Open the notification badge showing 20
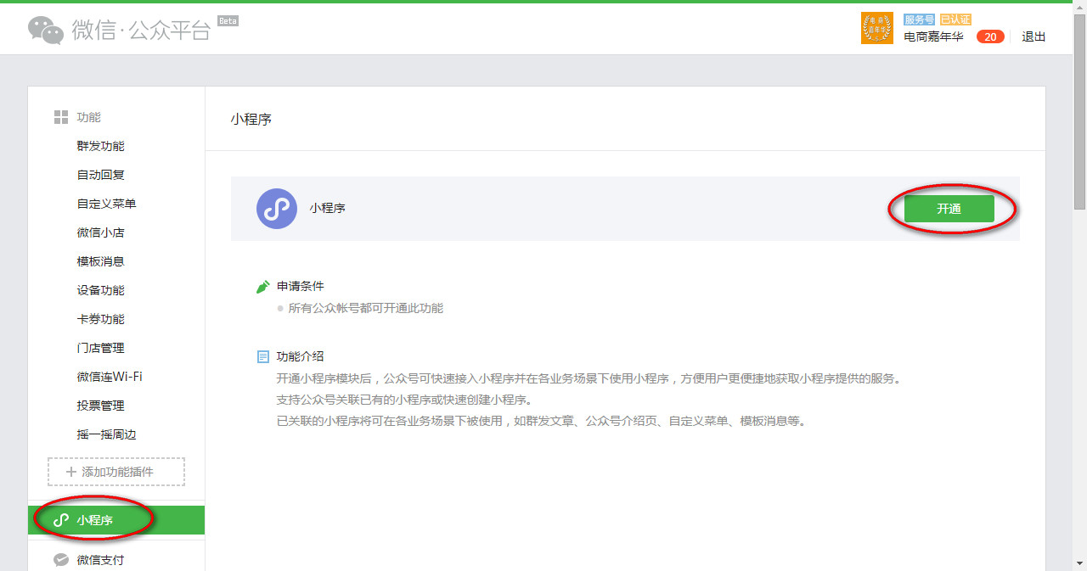Viewport: 1087px width, 571px height. pos(990,36)
